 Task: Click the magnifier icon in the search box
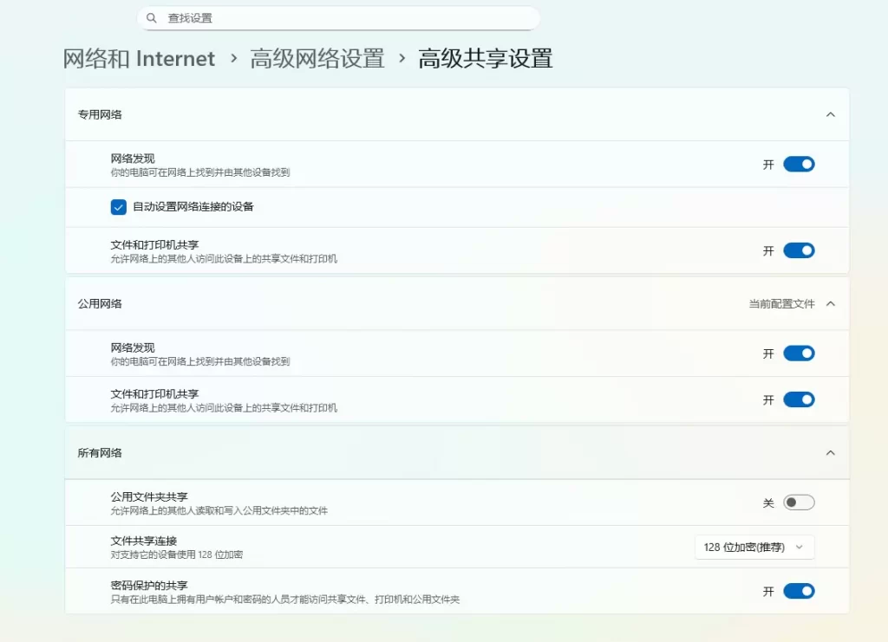pos(152,17)
